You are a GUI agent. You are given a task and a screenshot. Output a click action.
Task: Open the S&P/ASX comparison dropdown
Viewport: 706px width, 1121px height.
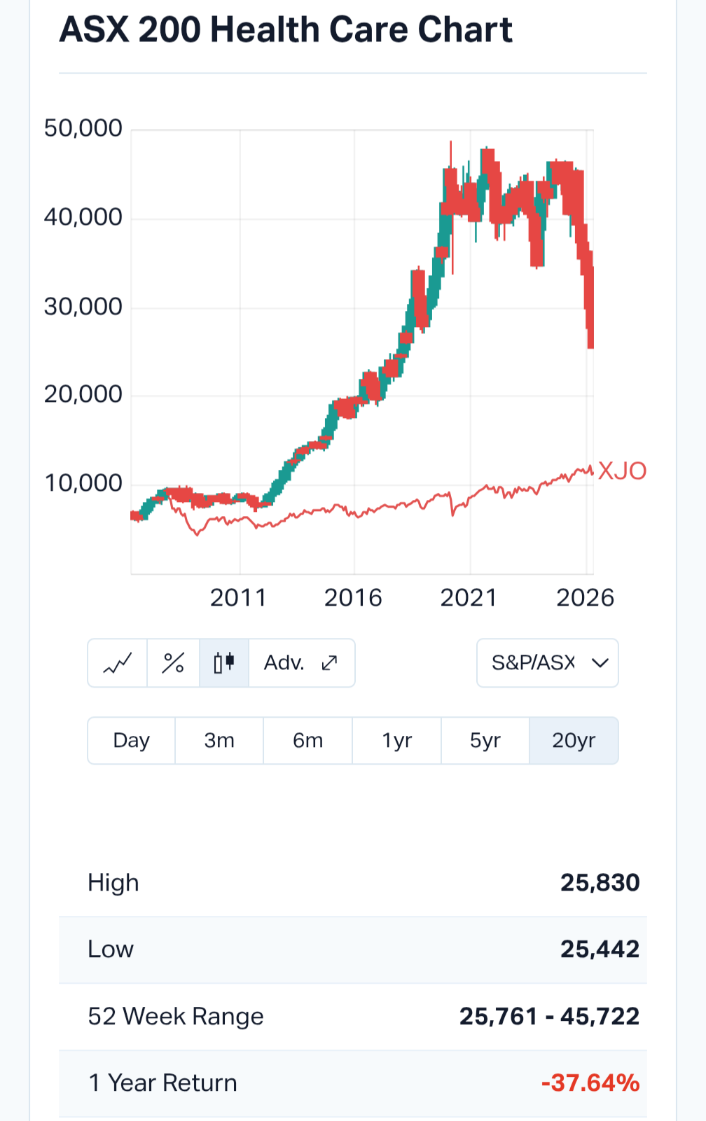click(x=548, y=662)
